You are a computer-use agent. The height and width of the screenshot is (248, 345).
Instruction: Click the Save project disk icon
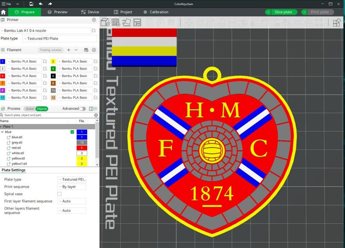pos(31,4)
